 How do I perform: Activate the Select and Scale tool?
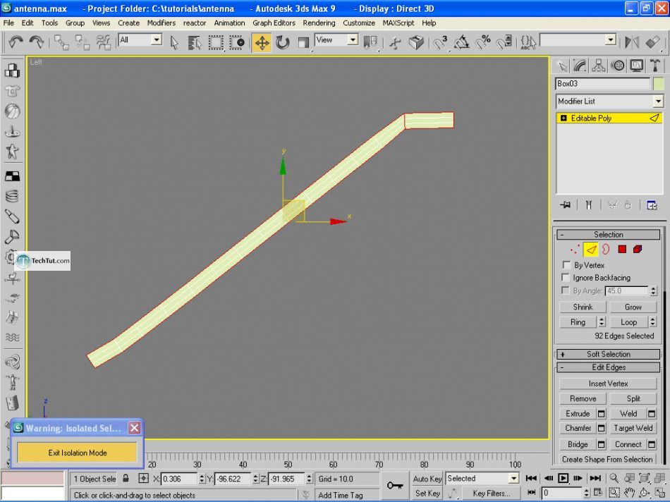coord(303,42)
